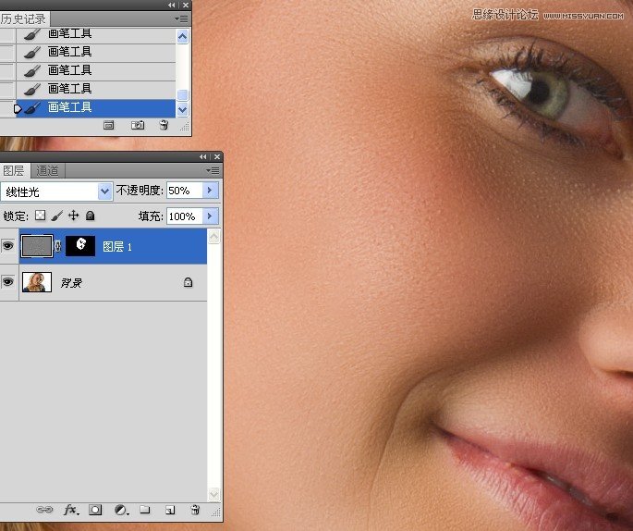
Task: Toggle visibility of the 背景 layer
Action: (x=8, y=282)
